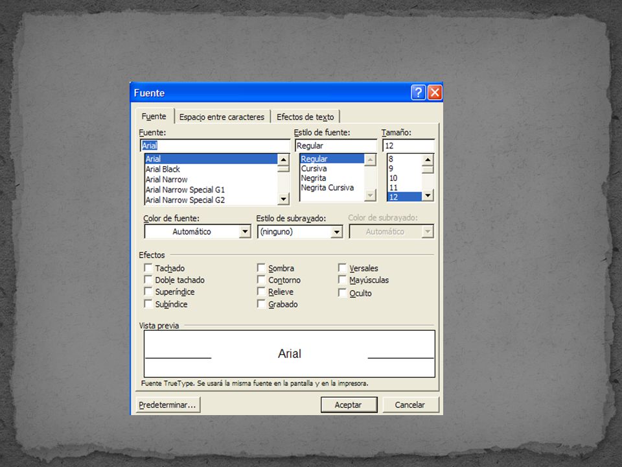Click the Estilo de fuente input field

(x=336, y=145)
